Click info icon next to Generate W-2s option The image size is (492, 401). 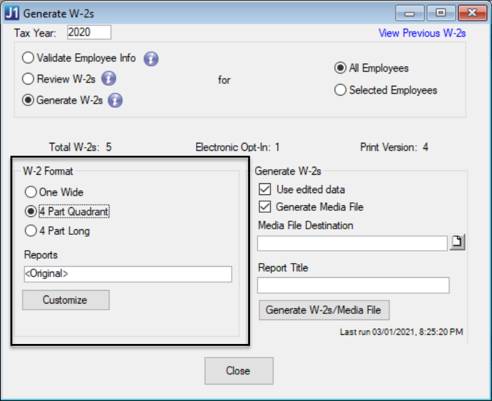[x=115, y=101]
